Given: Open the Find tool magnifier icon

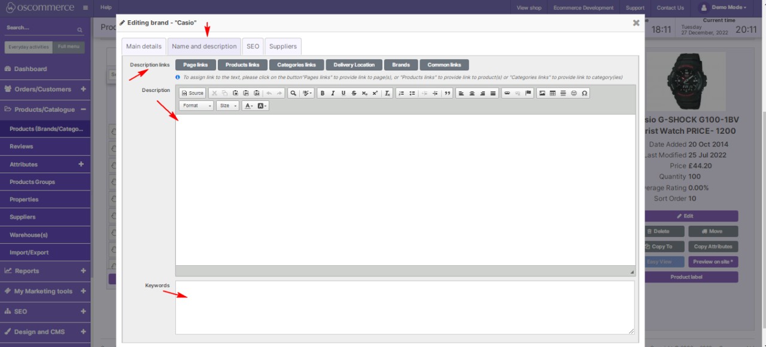Looking at the screenshot, I should [x=293, y=93].
